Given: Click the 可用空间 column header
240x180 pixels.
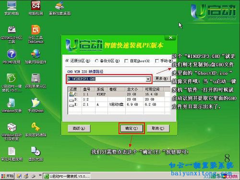Looking at the screenshot, I should pos(154,89).
